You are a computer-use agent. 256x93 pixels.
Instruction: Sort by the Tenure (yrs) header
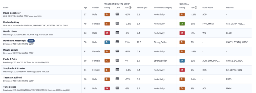pyautogui.click(x=142, y=8)
